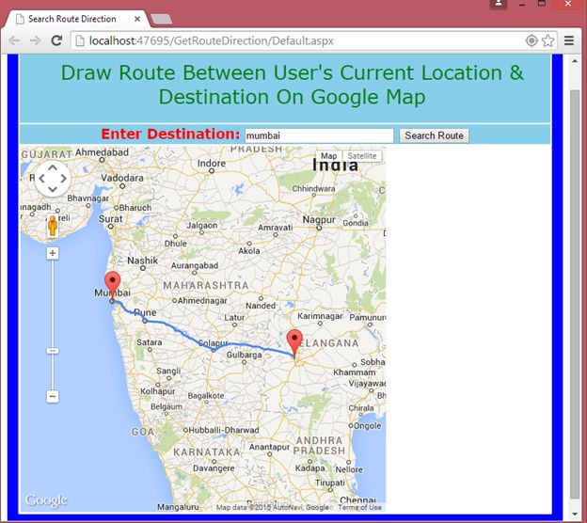Click the Chrome user profile icon

click(x=499, y=4)
